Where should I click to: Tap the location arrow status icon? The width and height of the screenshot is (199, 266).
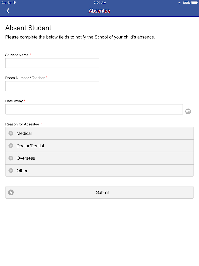point(180,3)
